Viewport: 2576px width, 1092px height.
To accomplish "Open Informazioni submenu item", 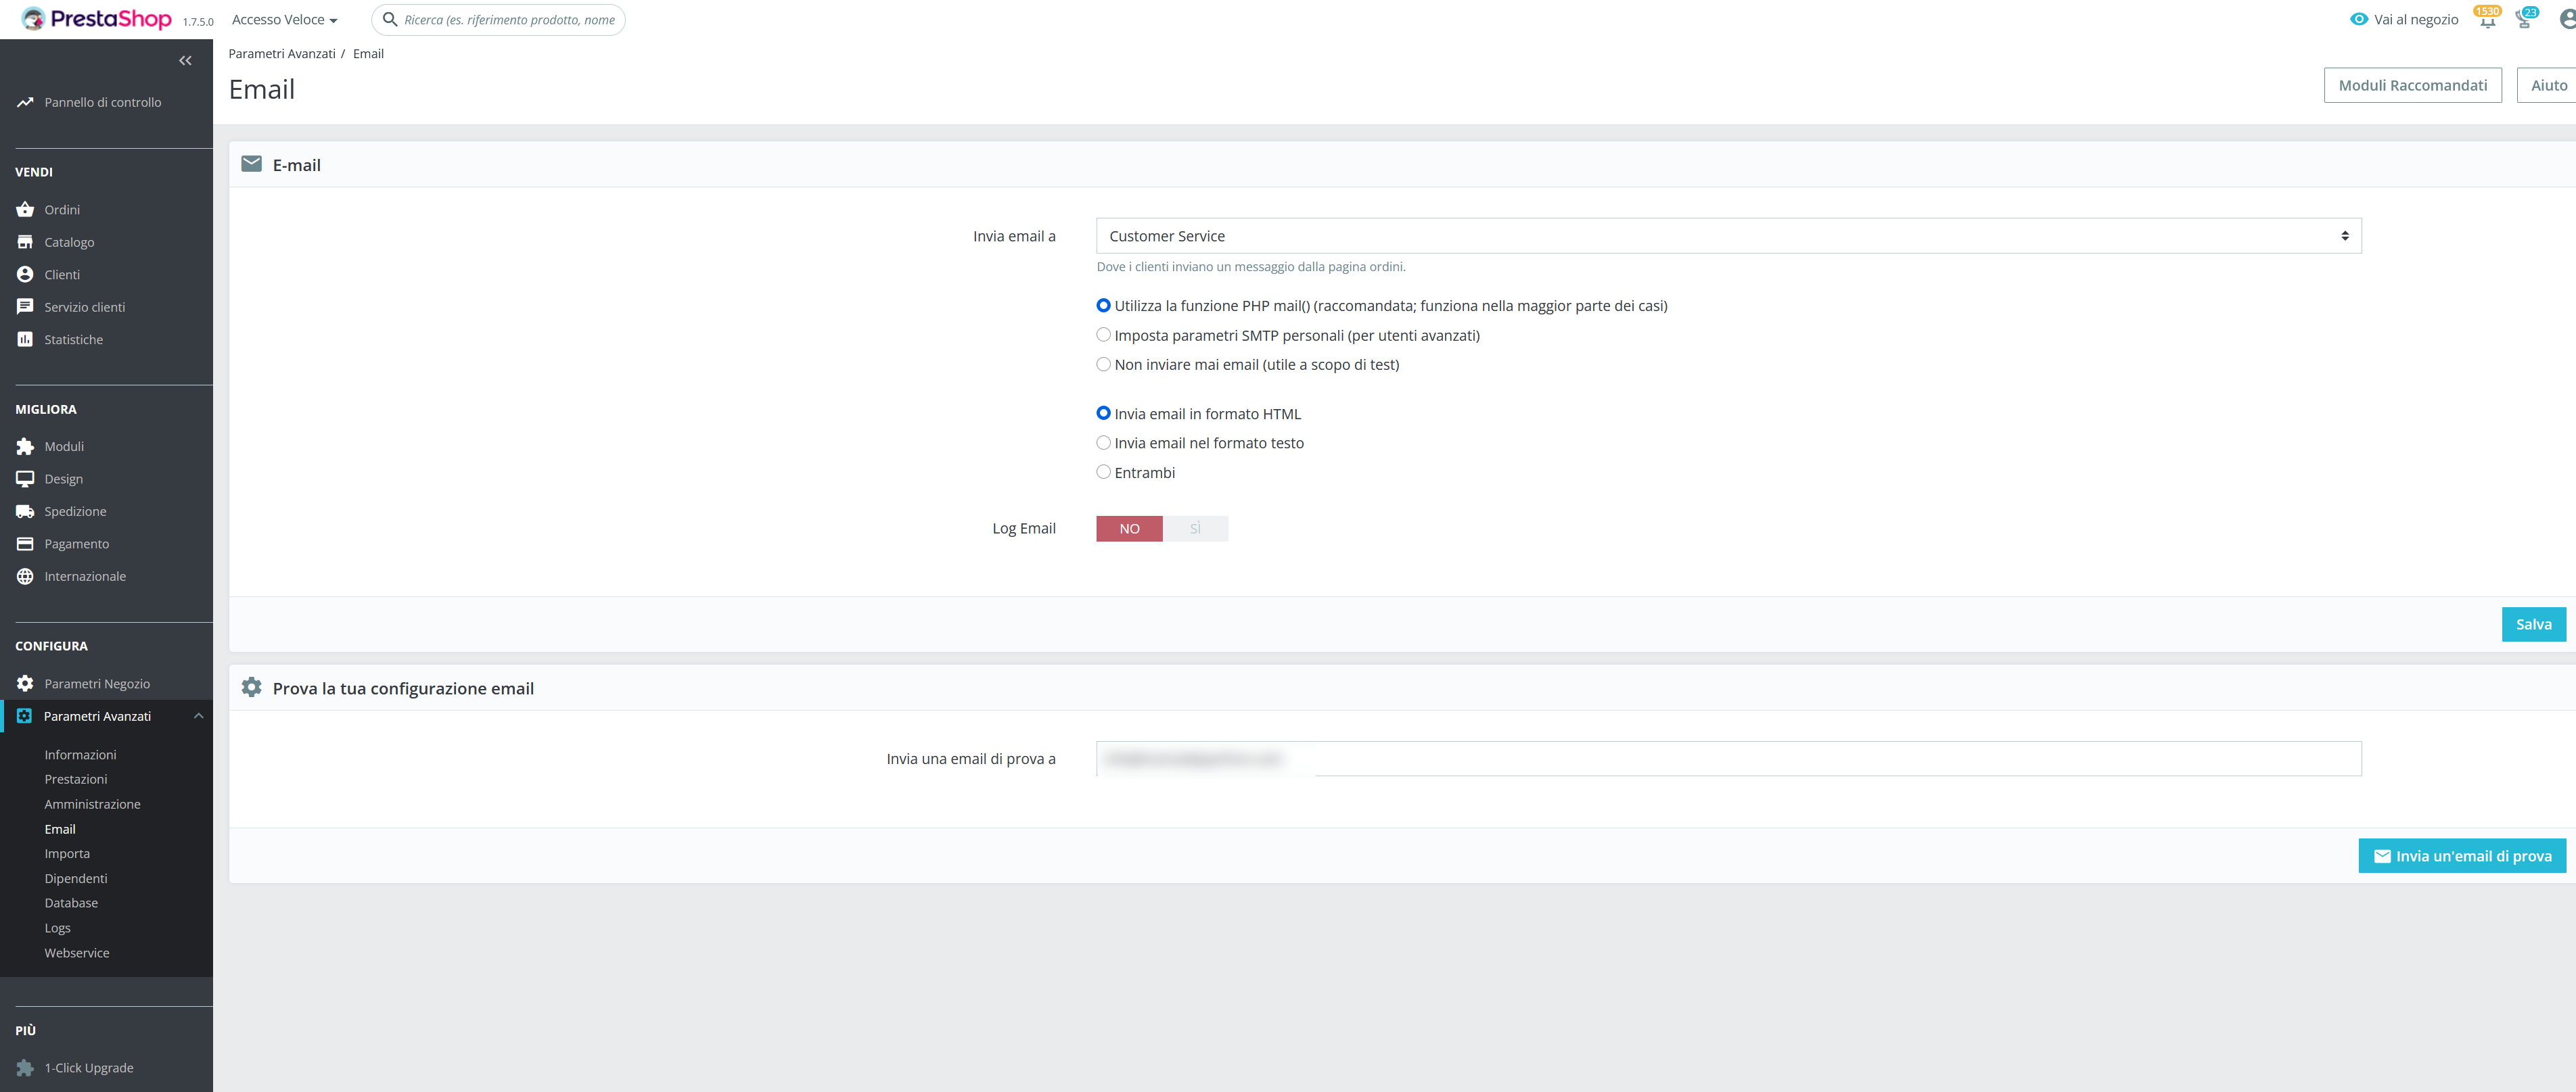I will [80, 755].
